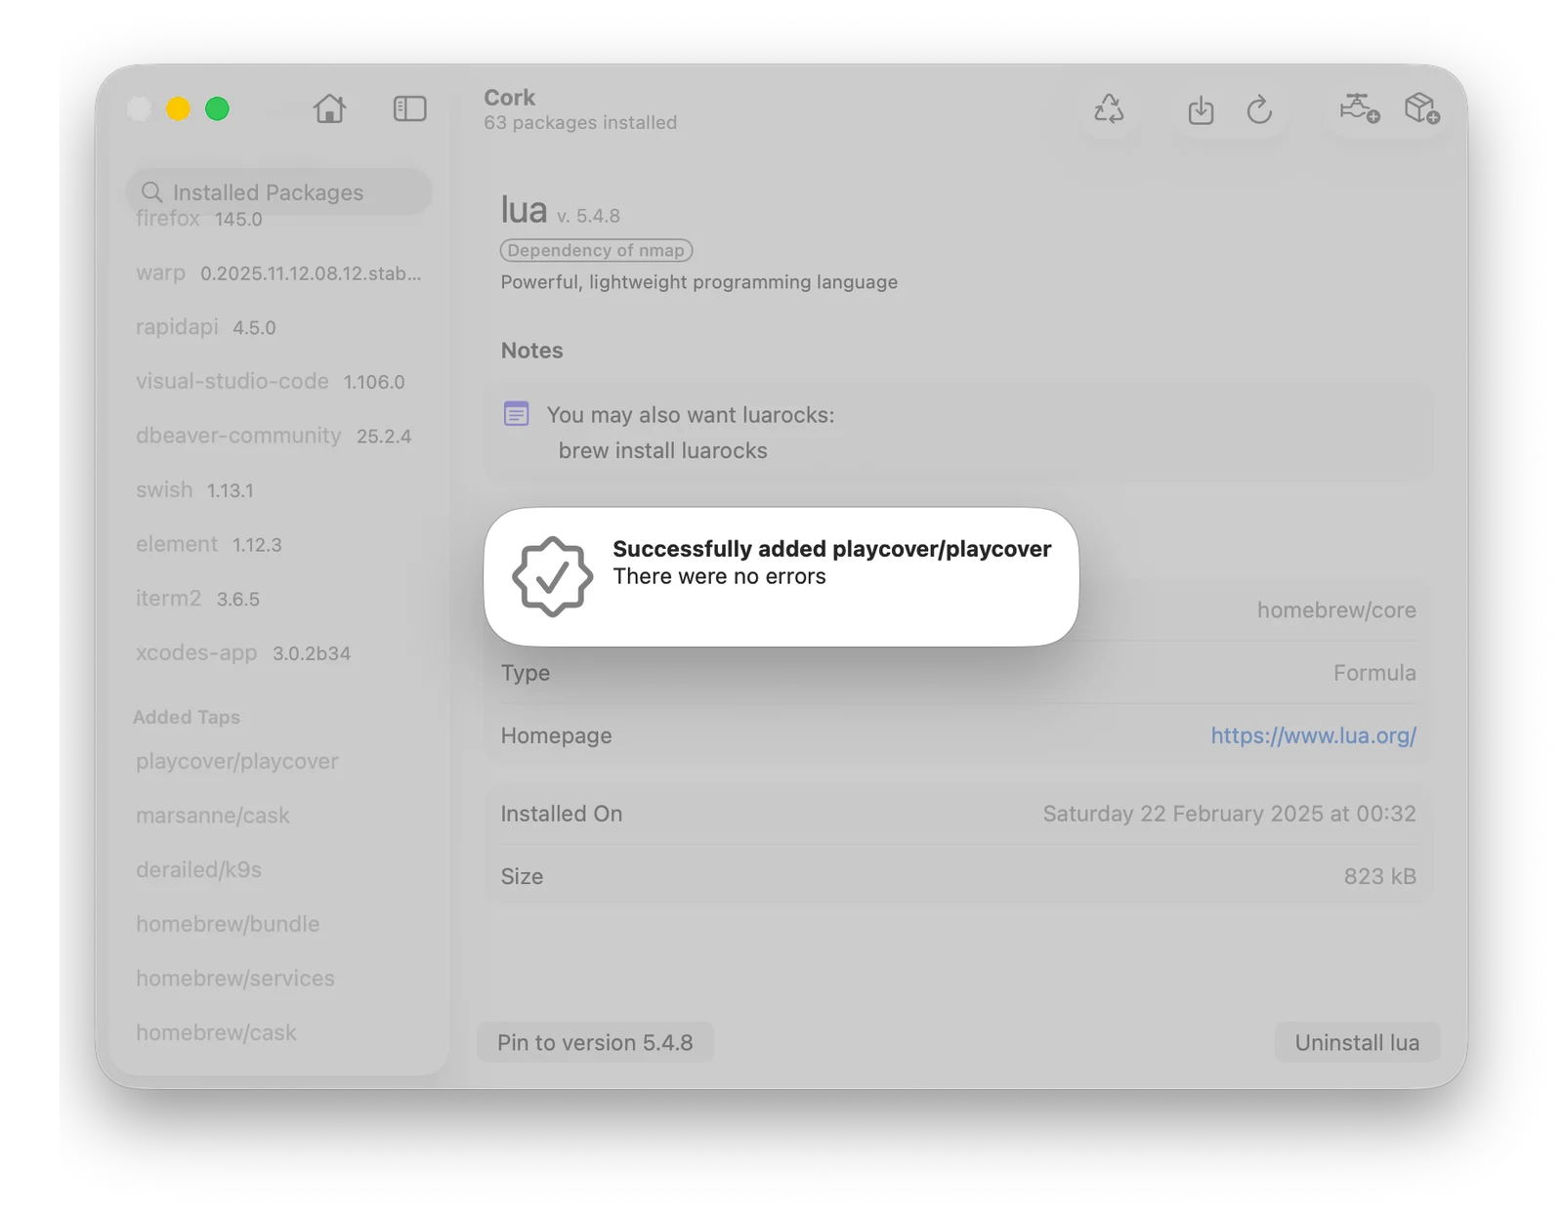The image size is (1563, 1215).
Task: Toggle the sidebar visibility icon
Action: coord(409,108)
